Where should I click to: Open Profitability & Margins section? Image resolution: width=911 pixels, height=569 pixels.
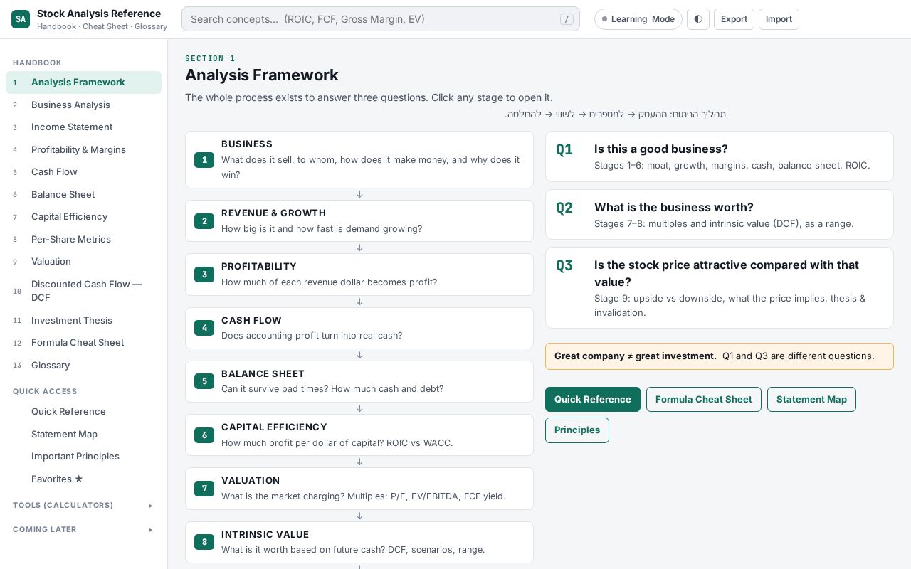click(83, 149)
